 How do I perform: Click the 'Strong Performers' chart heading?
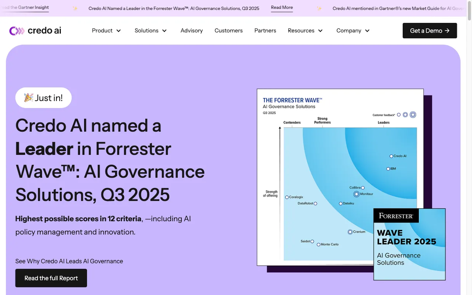322,121
